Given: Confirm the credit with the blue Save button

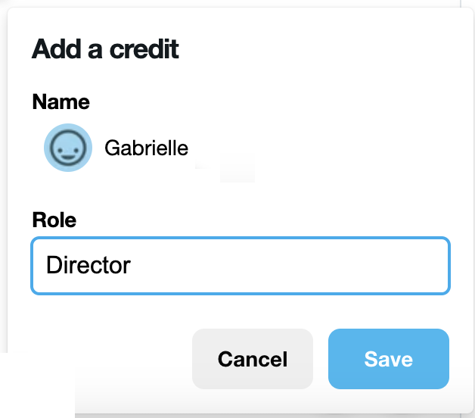Looking at the screenshot, I should (x=388, y=358).
